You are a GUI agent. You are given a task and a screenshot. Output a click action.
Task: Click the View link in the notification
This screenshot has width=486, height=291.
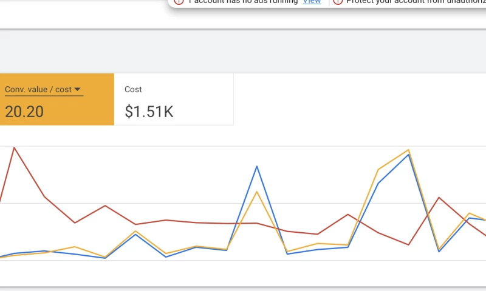[312, 2]
